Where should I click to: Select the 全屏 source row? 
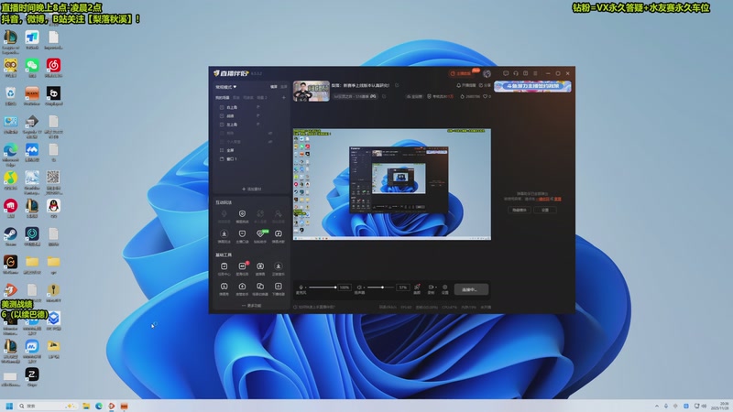coord(253,150)
